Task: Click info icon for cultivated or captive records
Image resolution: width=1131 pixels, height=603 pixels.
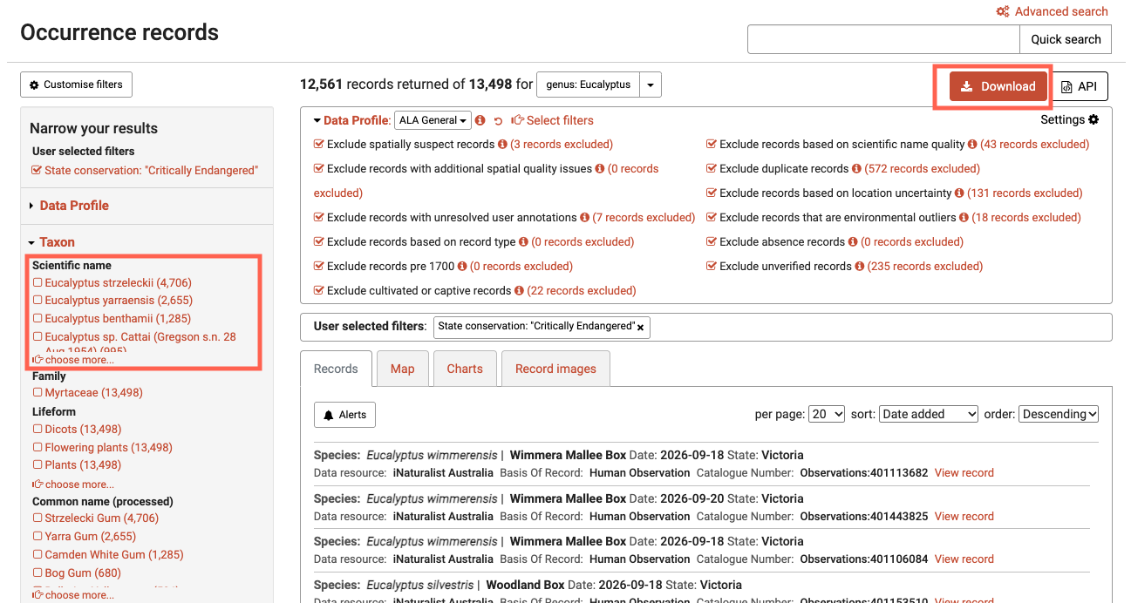Action: [519, 291]
